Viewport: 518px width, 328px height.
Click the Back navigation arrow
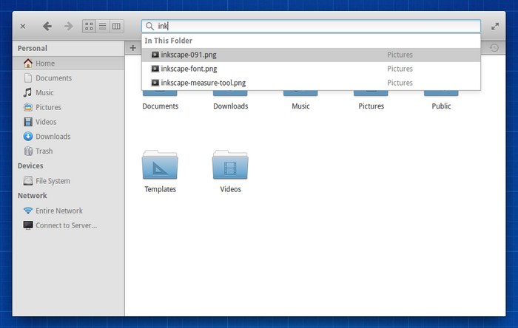pos(47,26)
